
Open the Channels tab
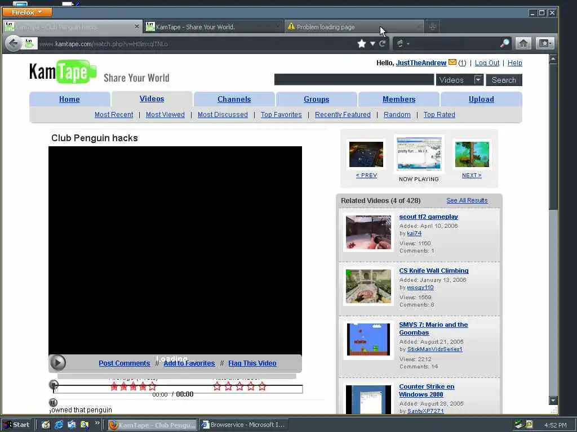tap(234, 99)
